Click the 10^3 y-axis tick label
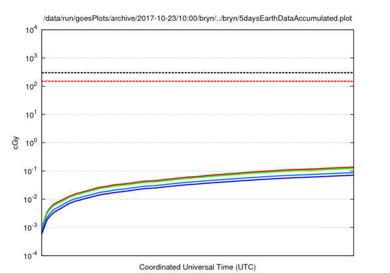The height and width of the screenshot is (273, 390). point(31,58)
